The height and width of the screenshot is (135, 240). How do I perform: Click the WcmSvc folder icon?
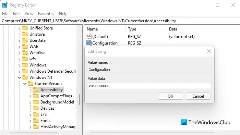25,53
